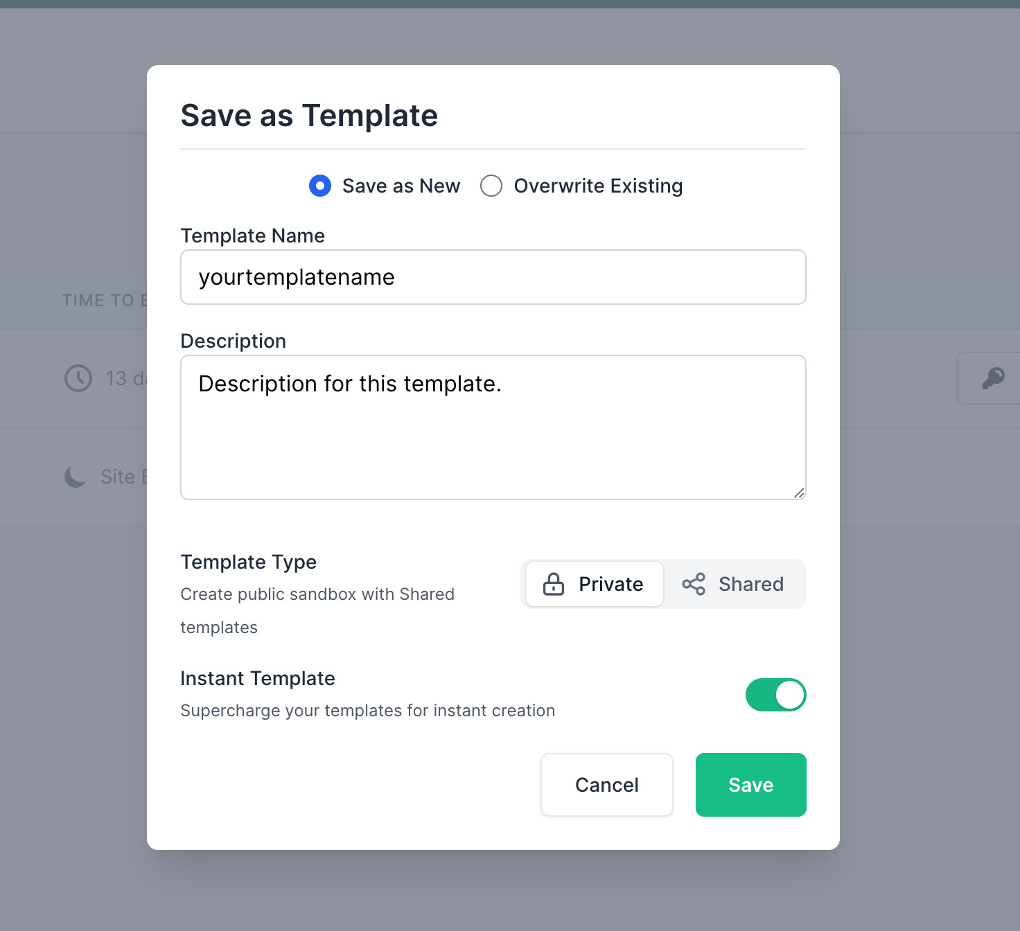
Task: Click the moon icon beside Site
Action: [76, 477]
